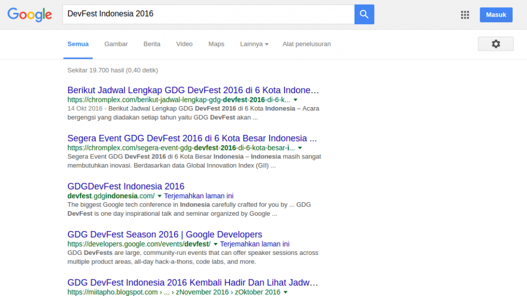Screen dimensions: 527x296
Task: Open result GDGDevFest Indonesia 2016
Action: (126, 186)
